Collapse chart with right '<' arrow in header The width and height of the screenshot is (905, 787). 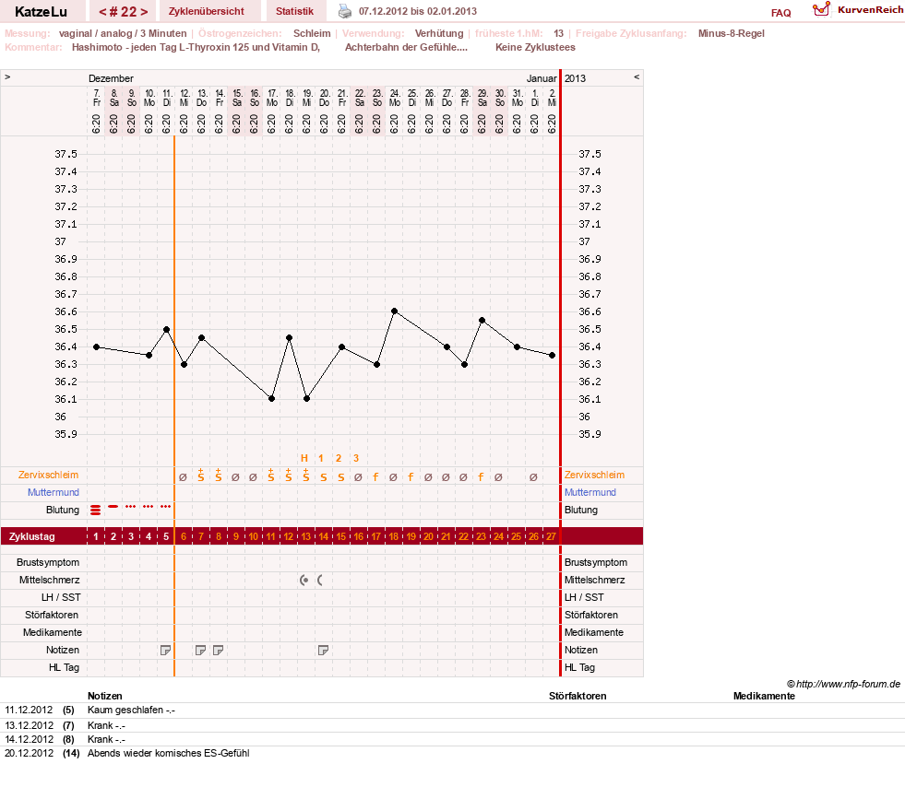(x=637, y=76)
